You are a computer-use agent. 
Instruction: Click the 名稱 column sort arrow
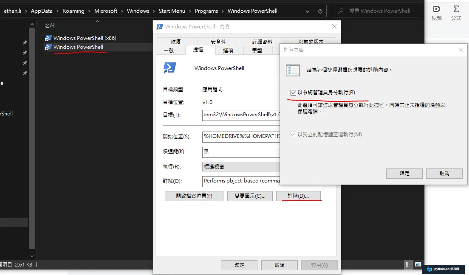click(x=98, y=22)
